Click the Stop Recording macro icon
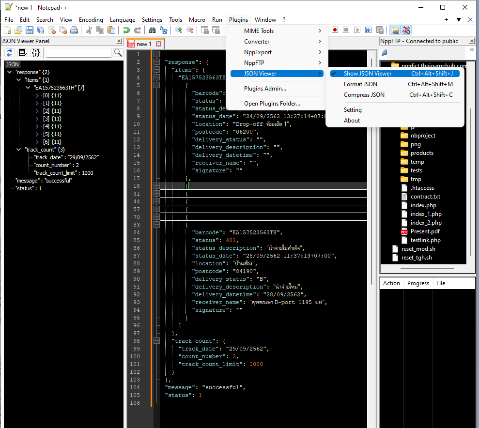The image size is (479, 428). pos(346,30)
